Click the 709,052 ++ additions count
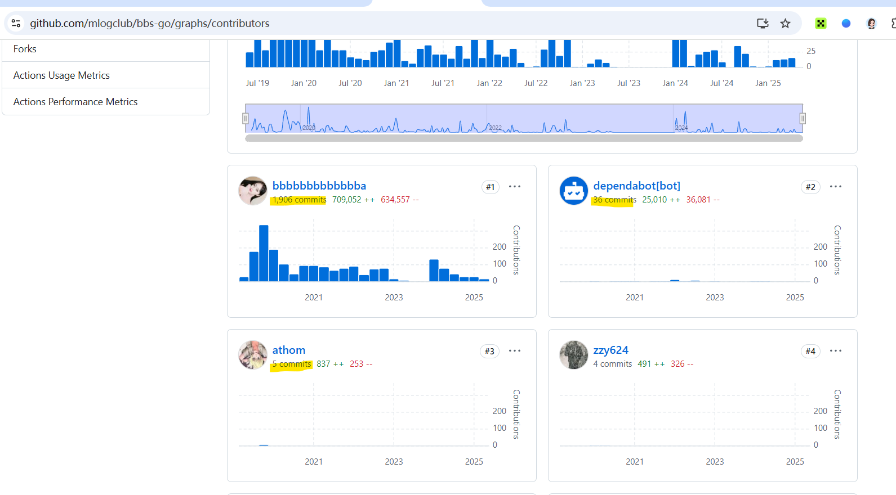 click(x=353, y=200)
